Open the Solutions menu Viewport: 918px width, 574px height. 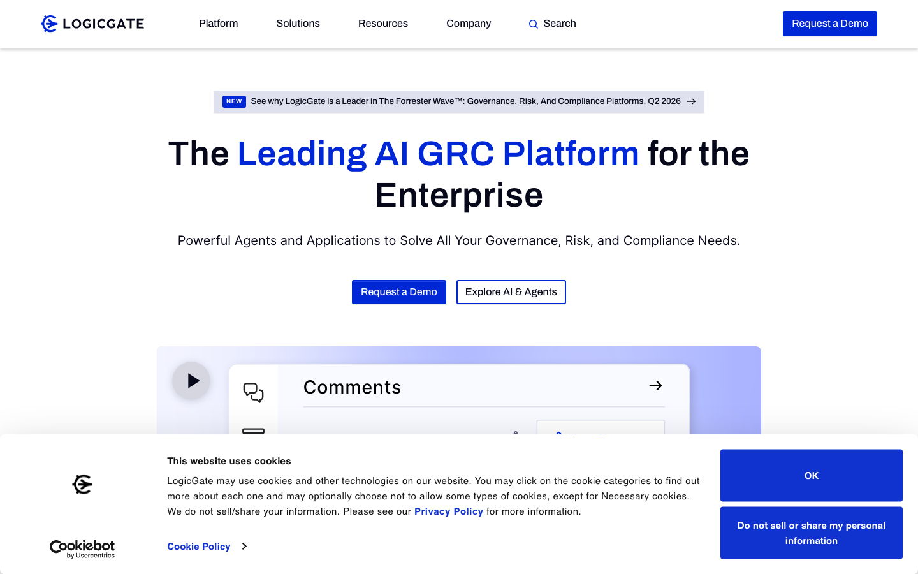298,24
